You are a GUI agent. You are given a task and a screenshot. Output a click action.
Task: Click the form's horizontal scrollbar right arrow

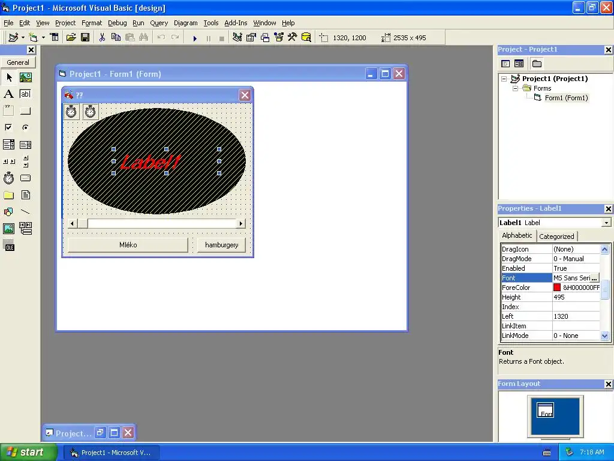pos(241,223)
